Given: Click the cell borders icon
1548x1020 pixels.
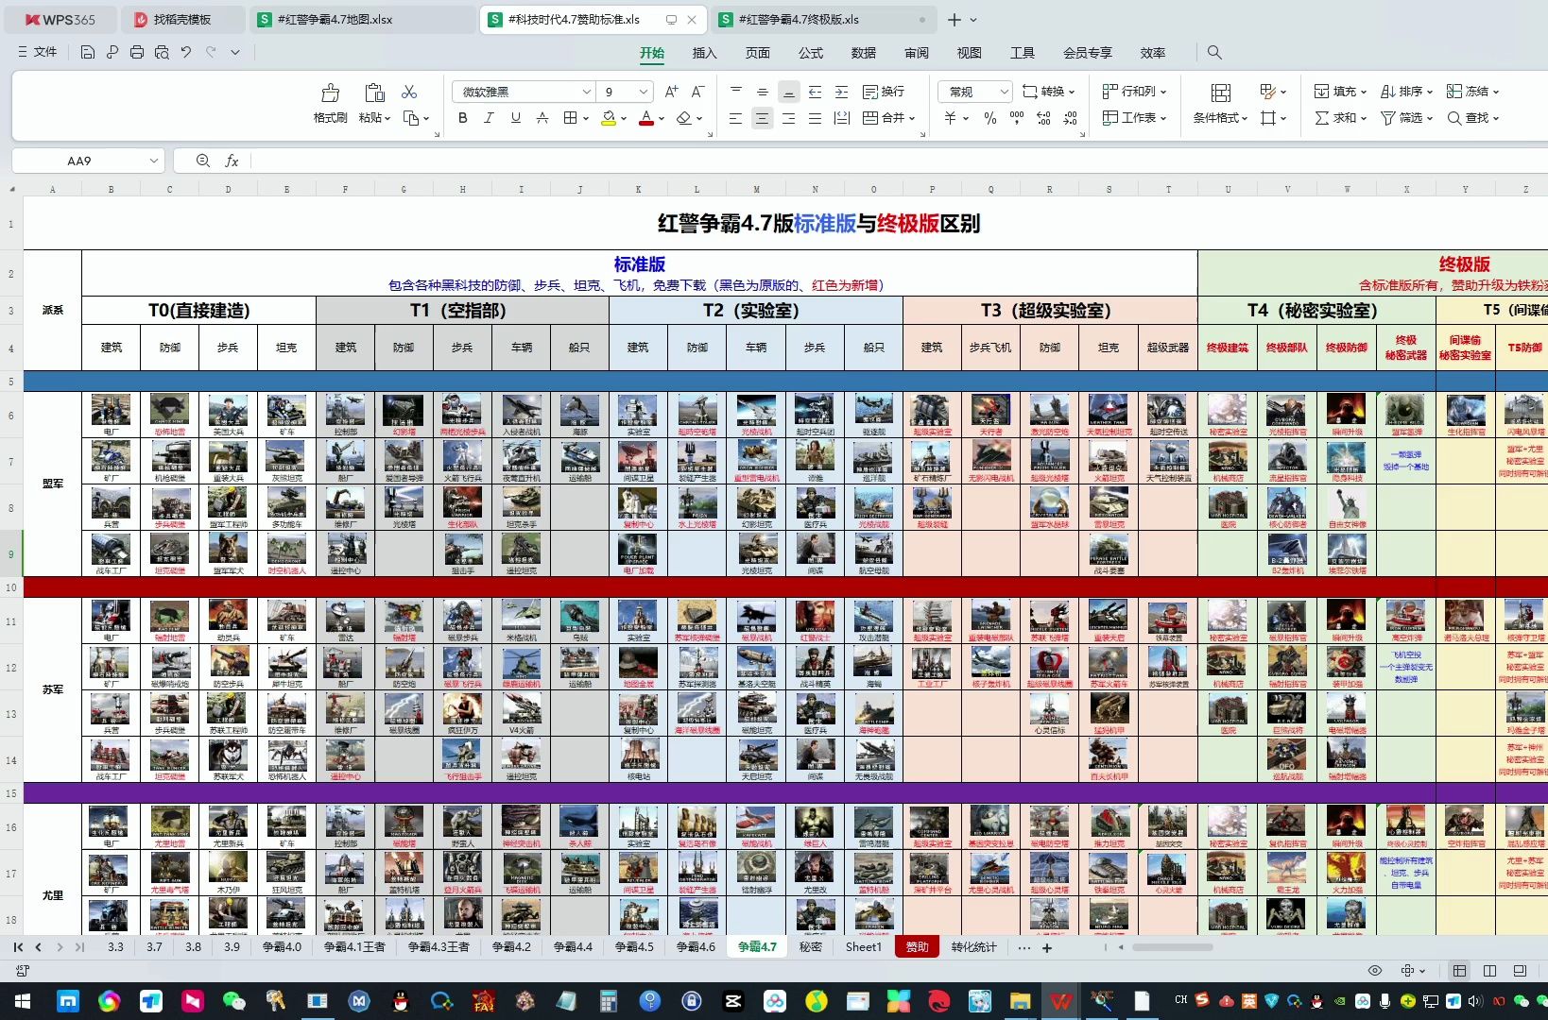Looking at the screenshot, I should pyautogui.click(x=570, y=118).
